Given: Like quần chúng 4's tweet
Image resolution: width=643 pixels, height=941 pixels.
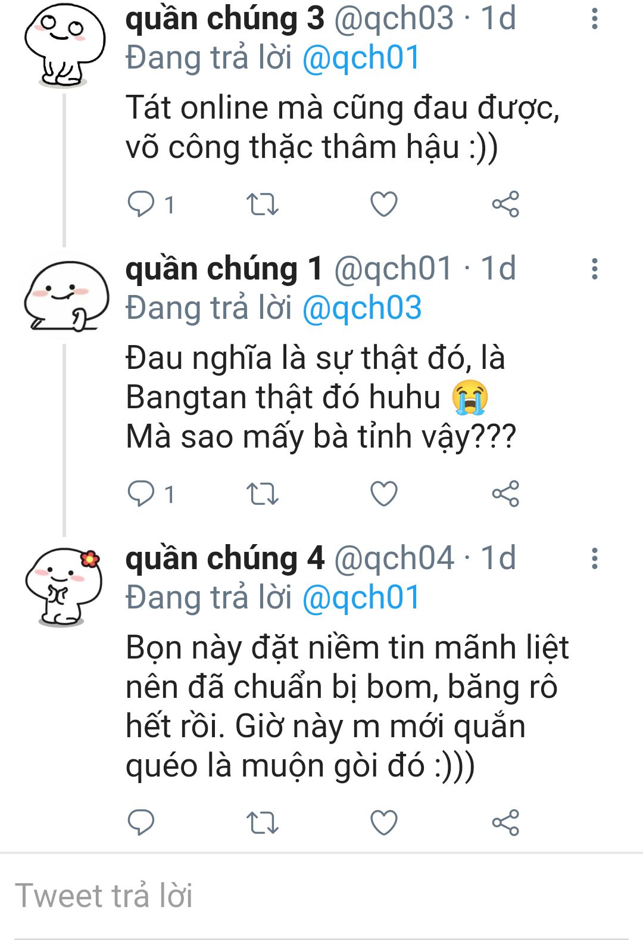Looking at the screenshot, I should click(384, 823).
